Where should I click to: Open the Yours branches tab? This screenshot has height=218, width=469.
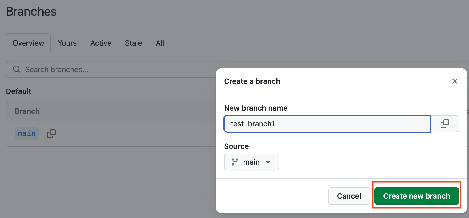[x=67, y=43]
